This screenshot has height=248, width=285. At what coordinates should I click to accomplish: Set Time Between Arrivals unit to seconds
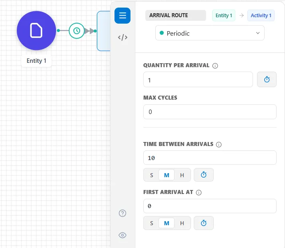pos(152,175)
